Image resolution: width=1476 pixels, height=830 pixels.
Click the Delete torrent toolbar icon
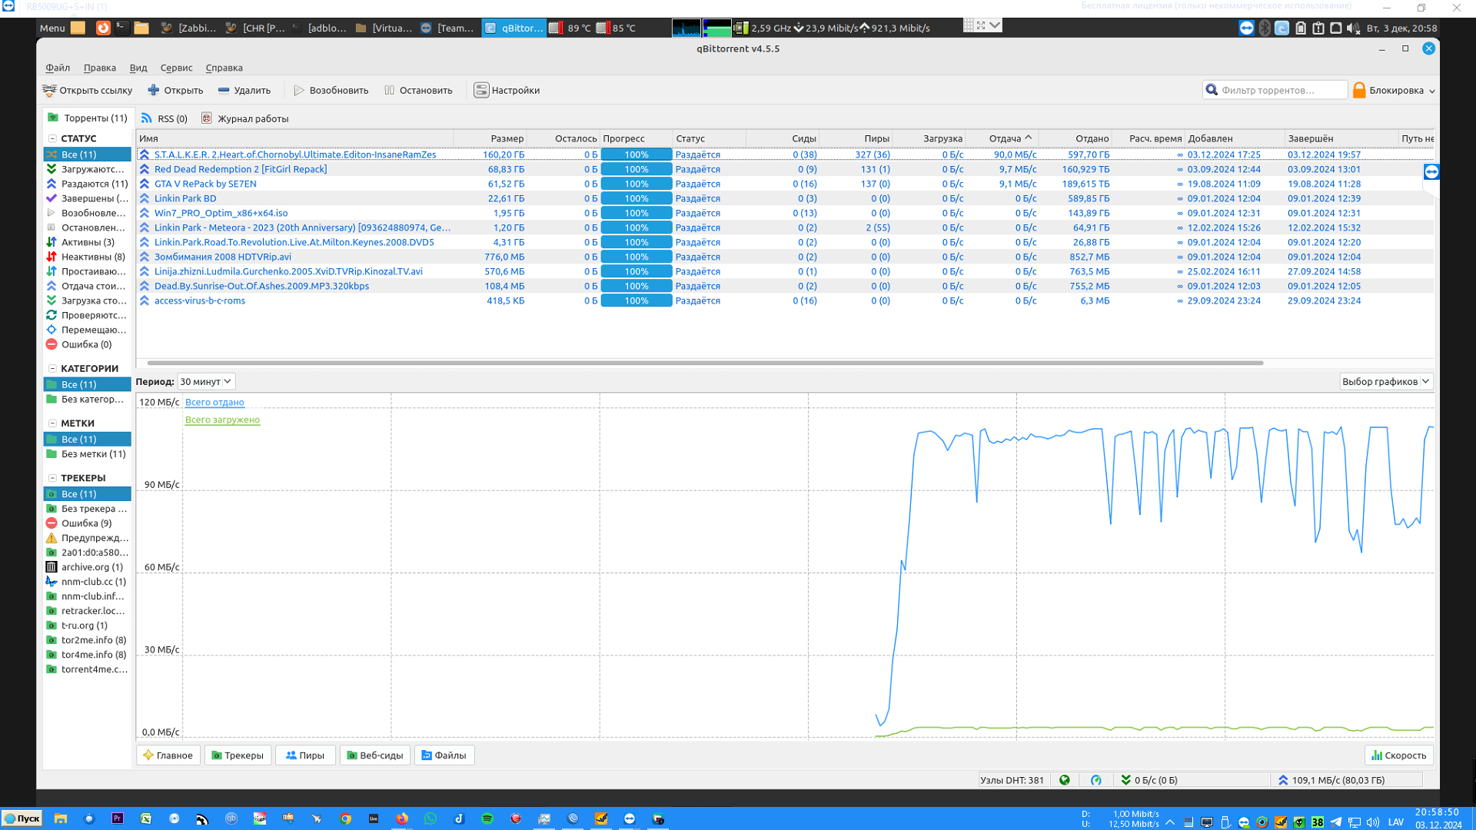pyautogui.click(x=224, y=90)
